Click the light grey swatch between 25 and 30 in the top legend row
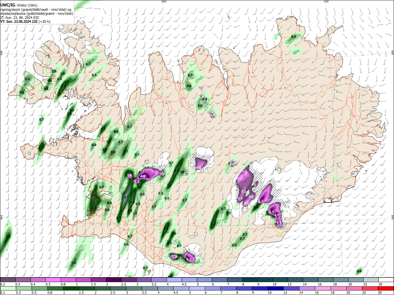 pos(371,280)
